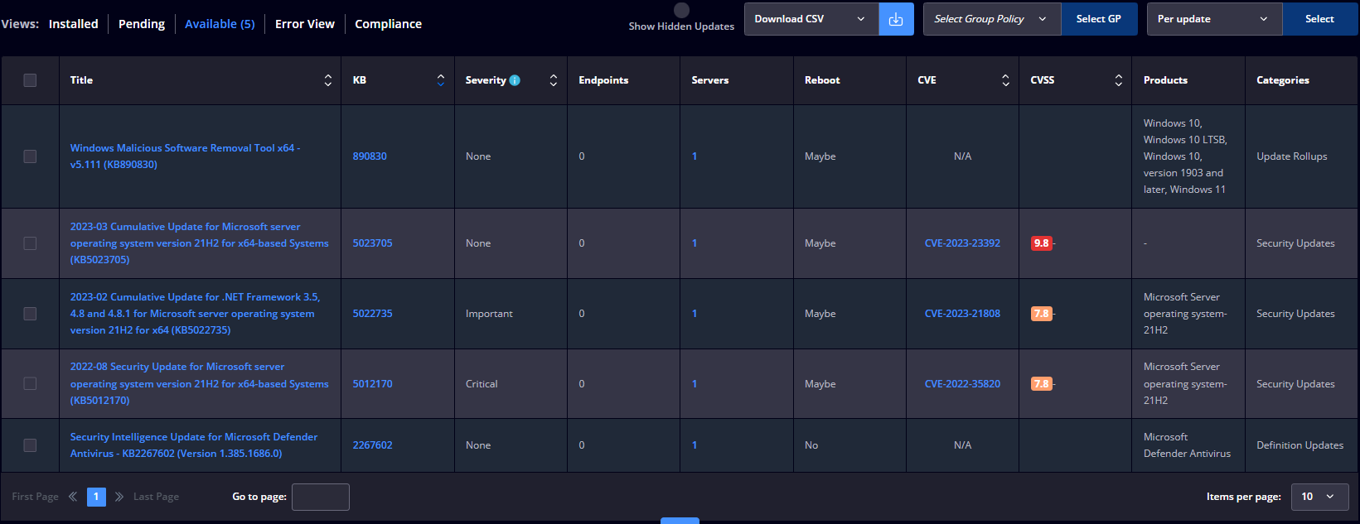
Task: Click the blue handle at bottom center
Action: point(680,521)
